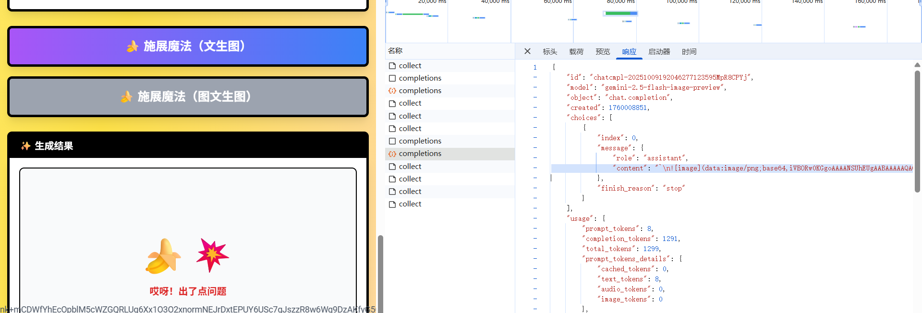922x313 pixels.
Task: Click the highlighted green bar in the network timeline
Action: [620, 13]
